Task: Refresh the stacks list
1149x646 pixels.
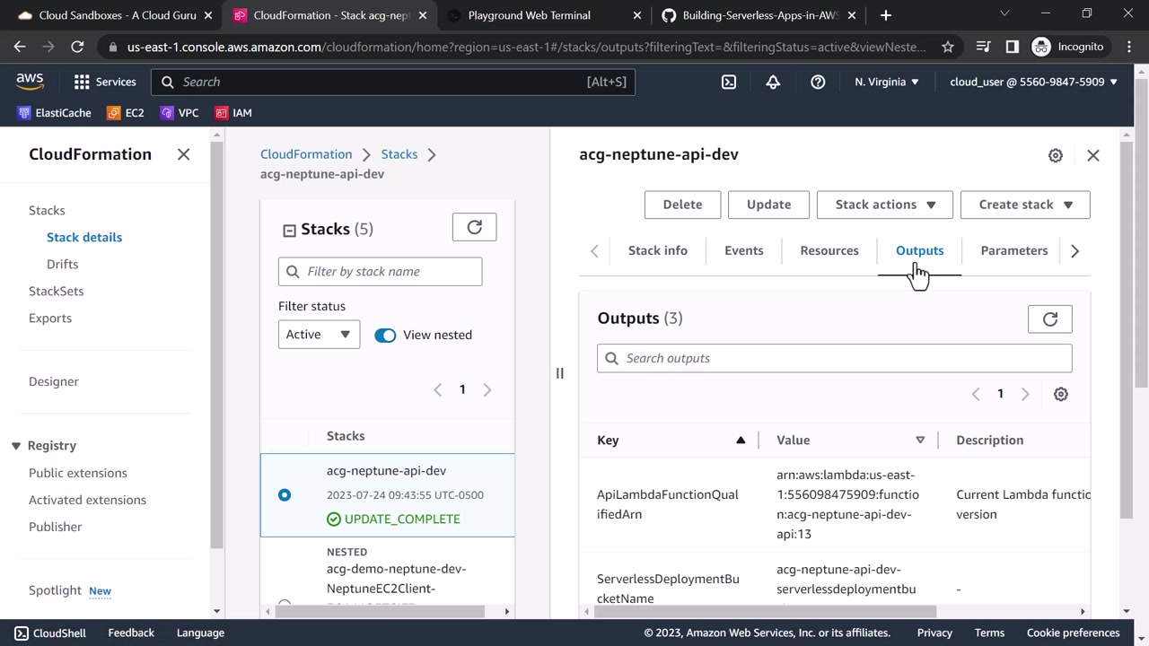Action: click(x=474, y=228)
